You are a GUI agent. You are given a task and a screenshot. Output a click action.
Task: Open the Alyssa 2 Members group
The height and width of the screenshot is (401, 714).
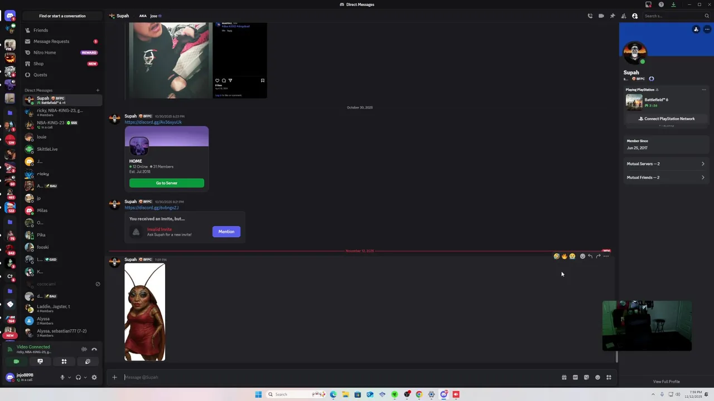62,321
